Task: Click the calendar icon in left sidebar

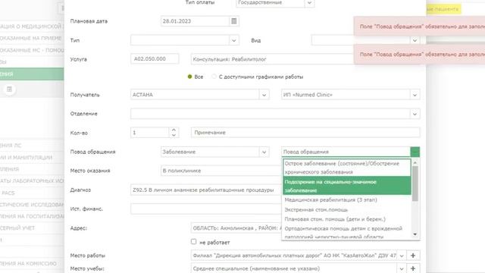Action: (9, 89)
